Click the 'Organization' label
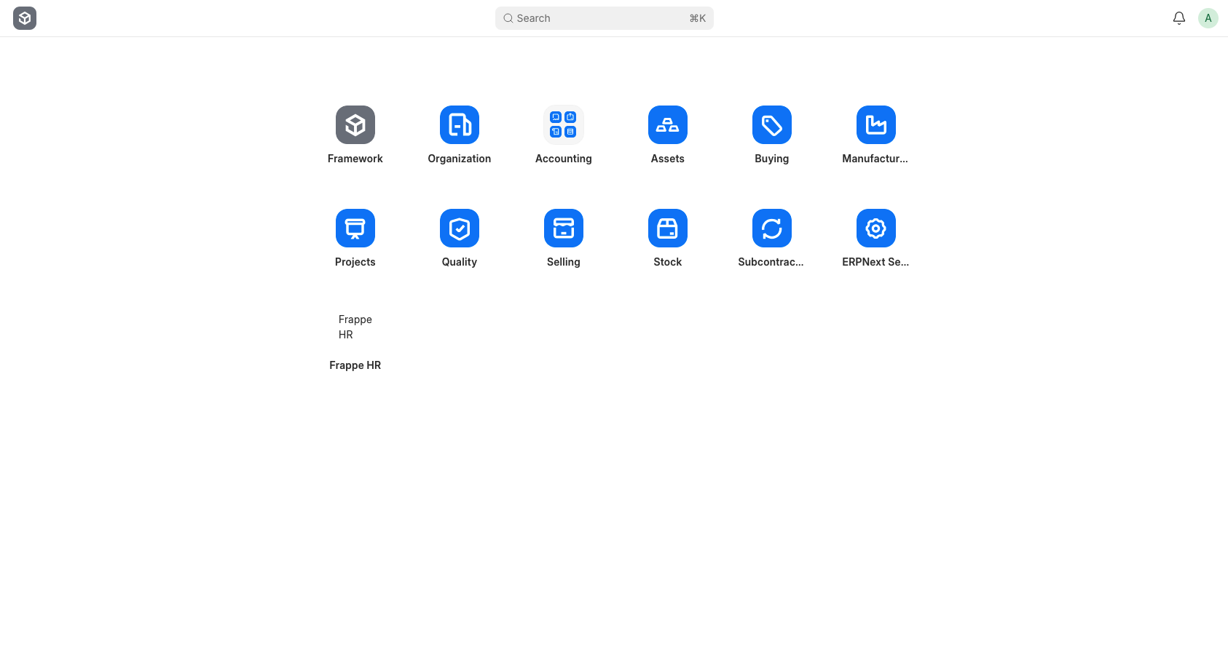 point(460,159)
